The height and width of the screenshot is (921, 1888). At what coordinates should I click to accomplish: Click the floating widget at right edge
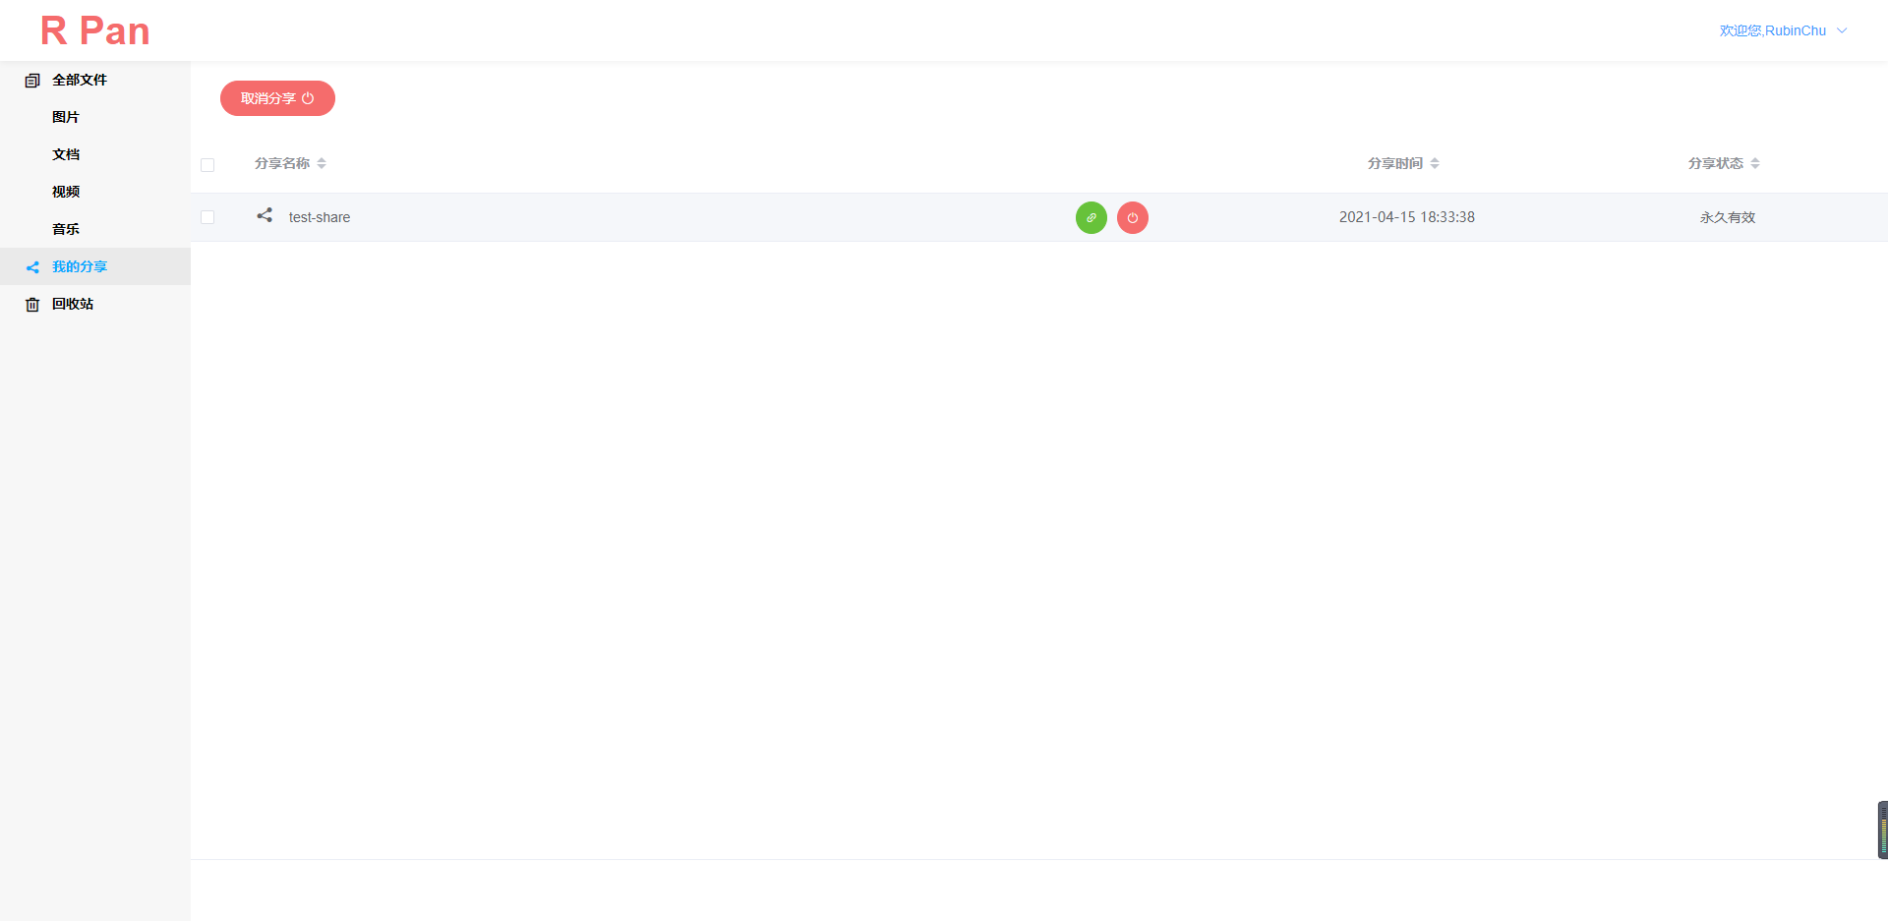1882,830
